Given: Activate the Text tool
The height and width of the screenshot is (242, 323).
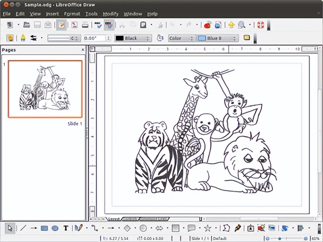Looking at the screenshot, I should click(65, 228).
